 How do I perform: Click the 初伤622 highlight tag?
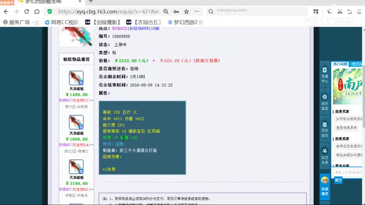(x=119, y=28)
